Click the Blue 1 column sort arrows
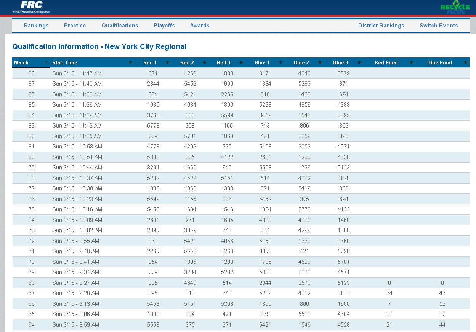The width and height of the screenshot is (476, 332). [x=281, y=62]
